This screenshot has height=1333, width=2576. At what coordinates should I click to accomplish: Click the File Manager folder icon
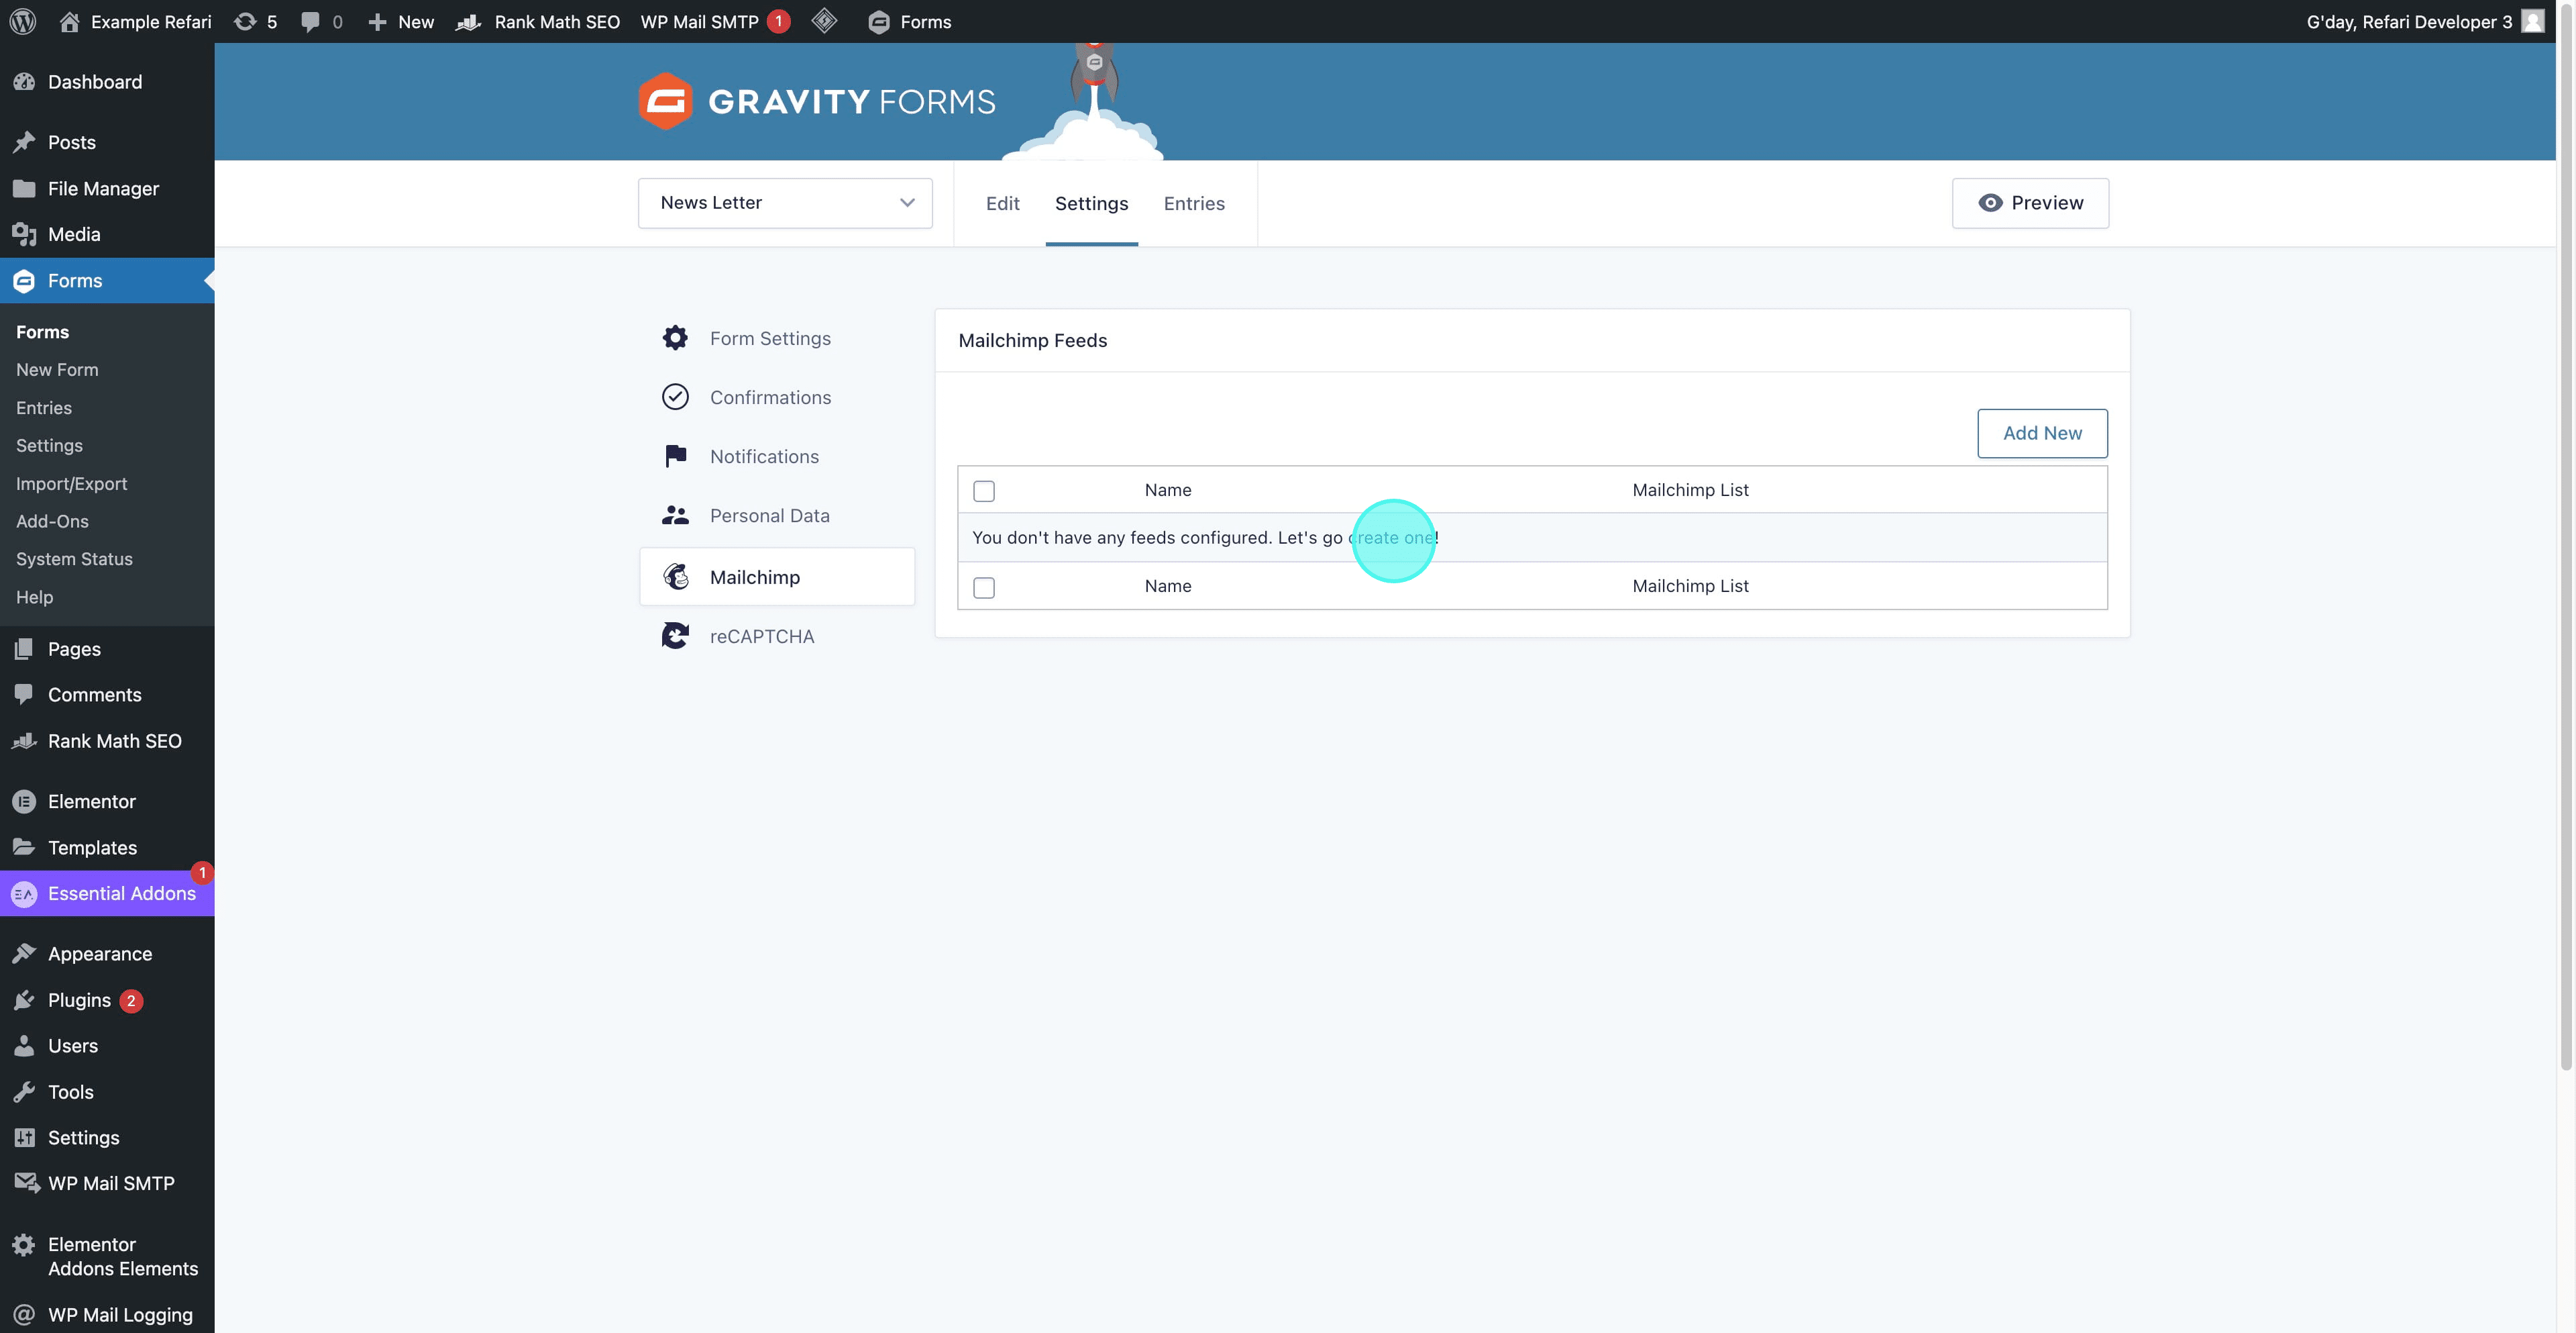[x=24, y=188]
